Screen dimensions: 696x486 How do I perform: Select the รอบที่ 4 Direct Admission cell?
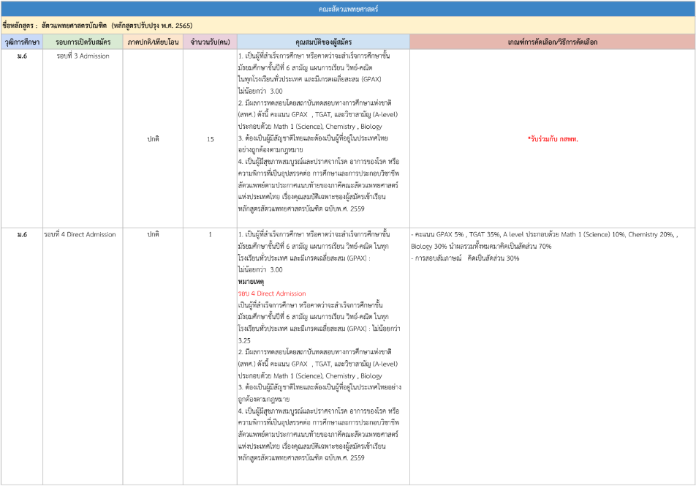(x=80, y=234)
